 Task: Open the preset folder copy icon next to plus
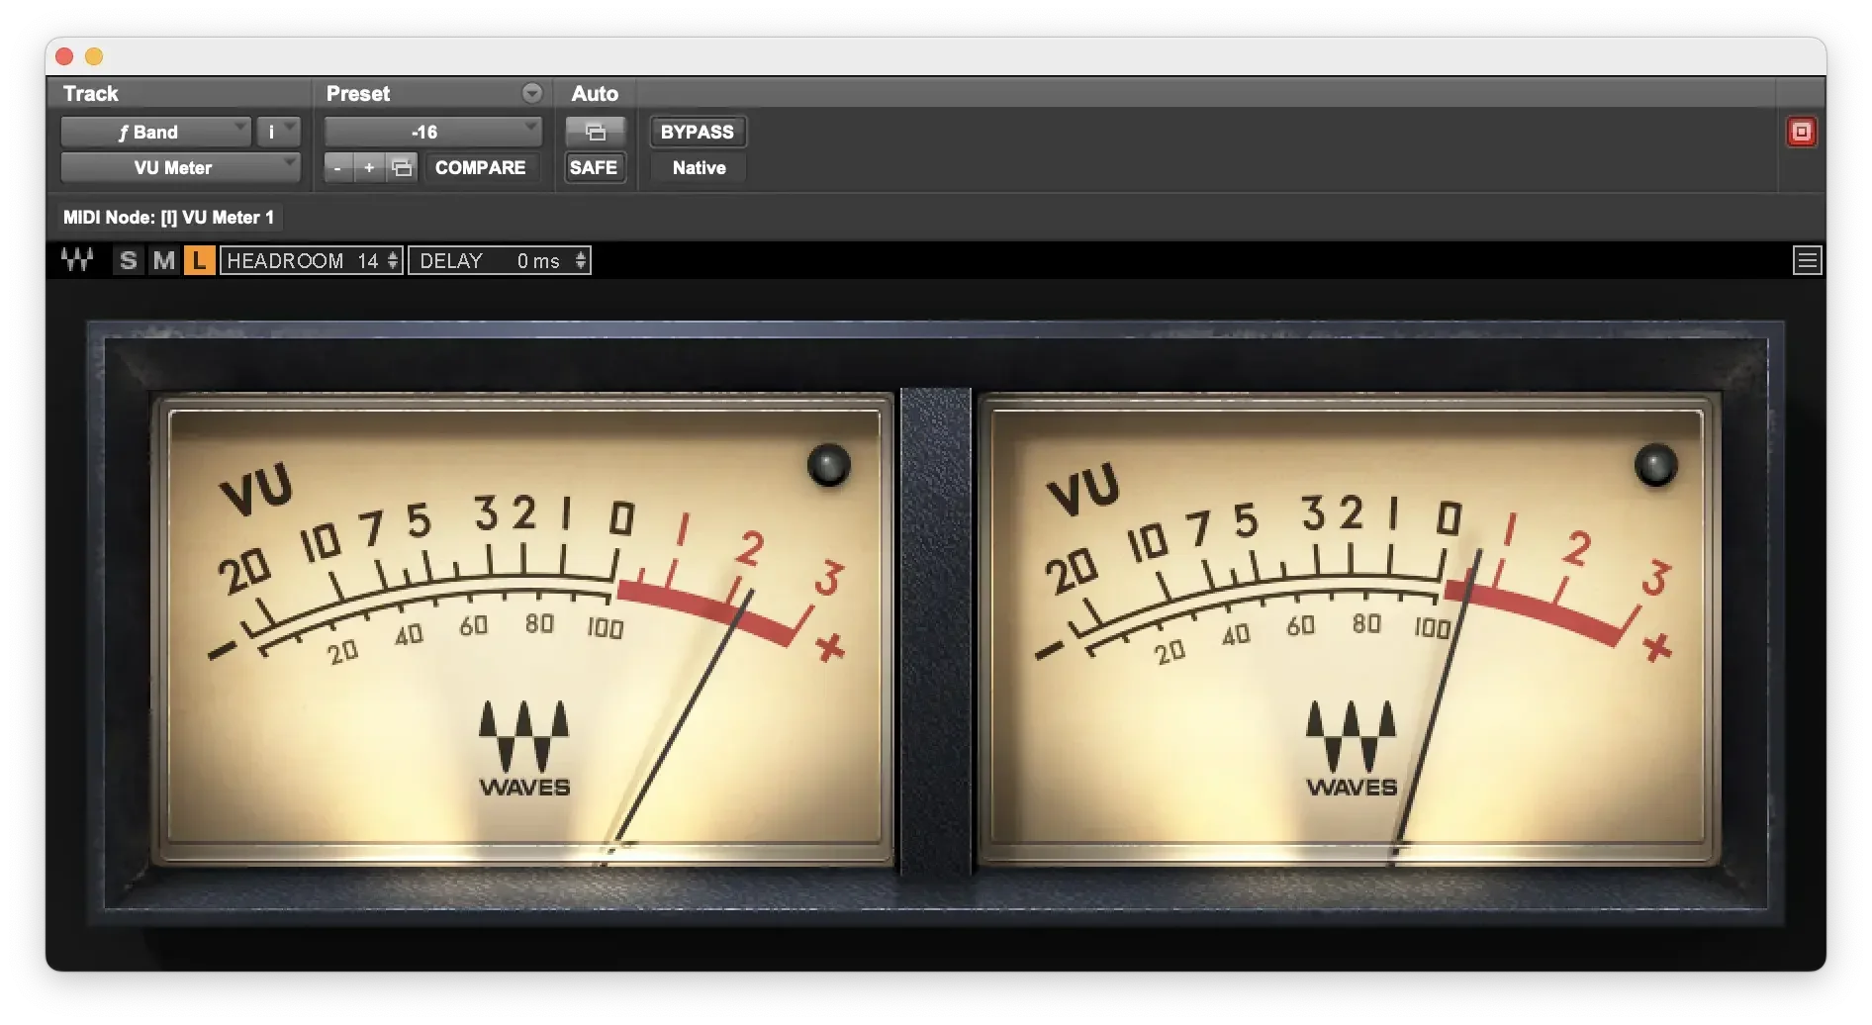click(402, 167)
